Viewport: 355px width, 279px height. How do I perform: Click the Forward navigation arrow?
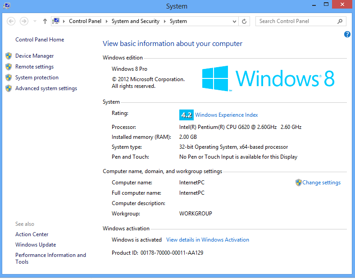[24, 21]
